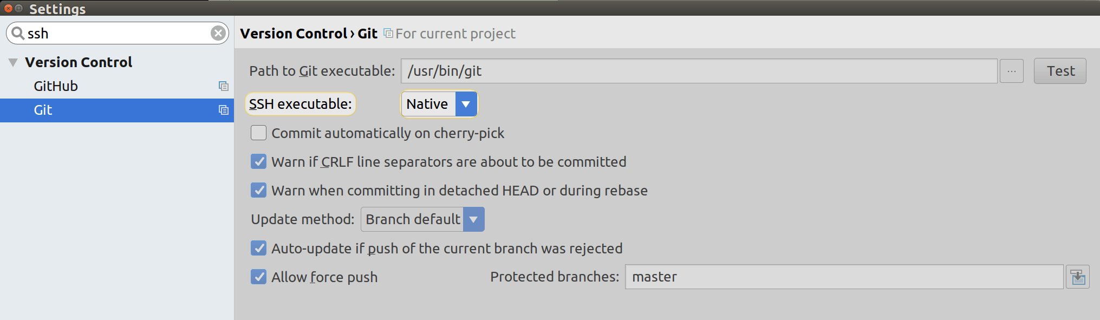Enable commit automatically on cherry-pick
Viewport: 1100px width, 320px height.
(259, 133)
